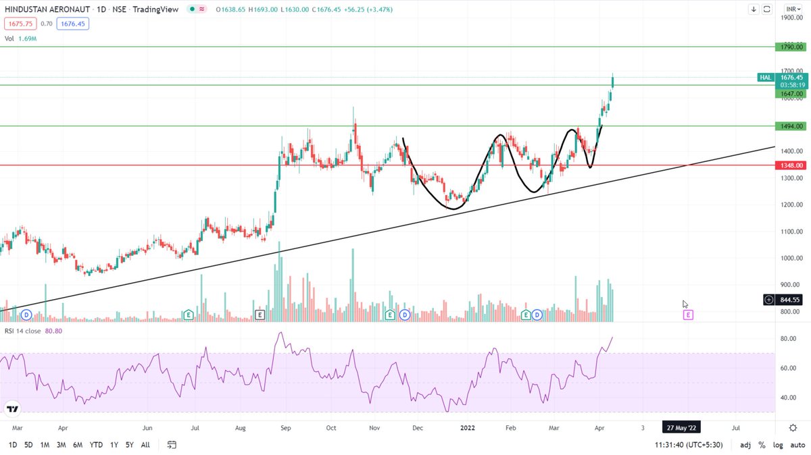Select the Vol 1.69M indicator legend
Image resolution: width=811 pixels, height=455 pixels.
(x=20, y=38)
